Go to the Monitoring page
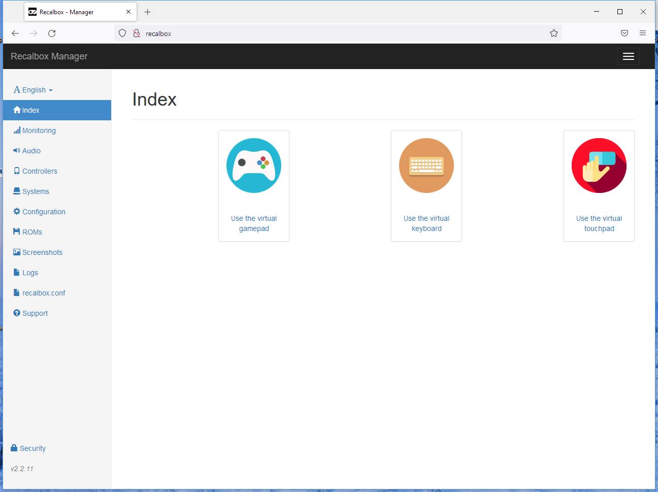 pos(39,130)
